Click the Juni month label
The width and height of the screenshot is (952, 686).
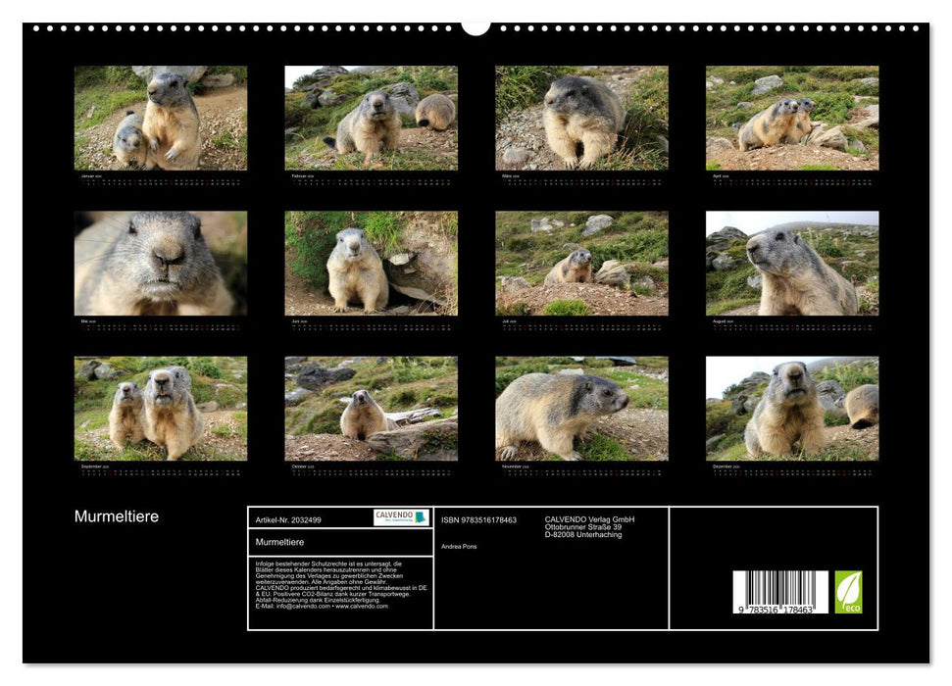click(x=295, y=320)
